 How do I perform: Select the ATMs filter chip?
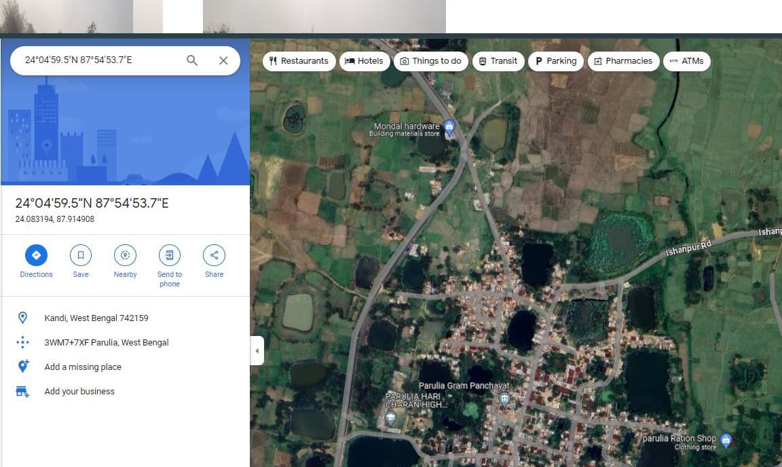(687, 61)
